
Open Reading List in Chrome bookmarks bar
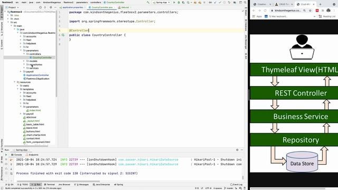pyautogui.click(x=327, y=16)
